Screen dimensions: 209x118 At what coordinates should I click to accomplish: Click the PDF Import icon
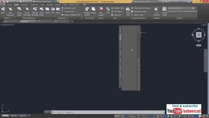[x=101, y=9]
